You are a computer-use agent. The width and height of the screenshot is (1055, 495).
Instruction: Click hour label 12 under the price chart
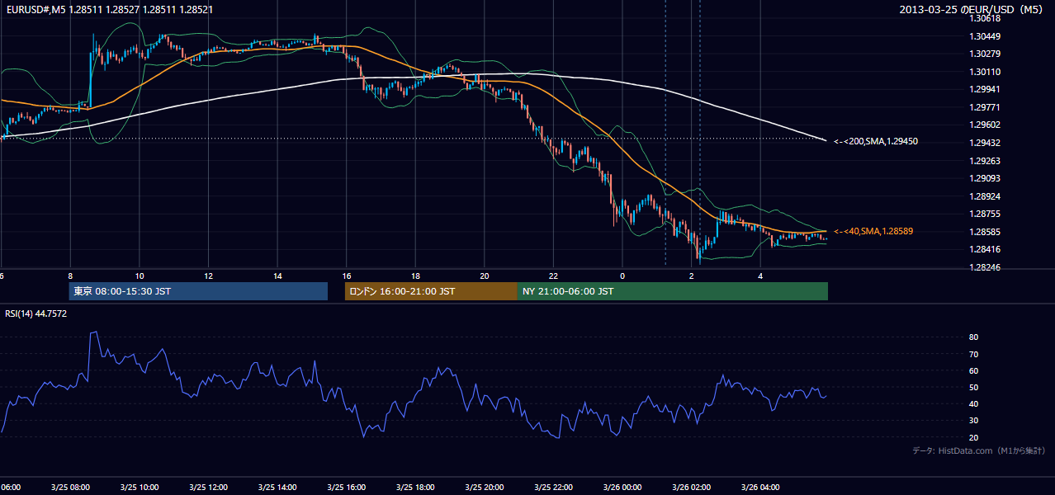tap(208, 276)
